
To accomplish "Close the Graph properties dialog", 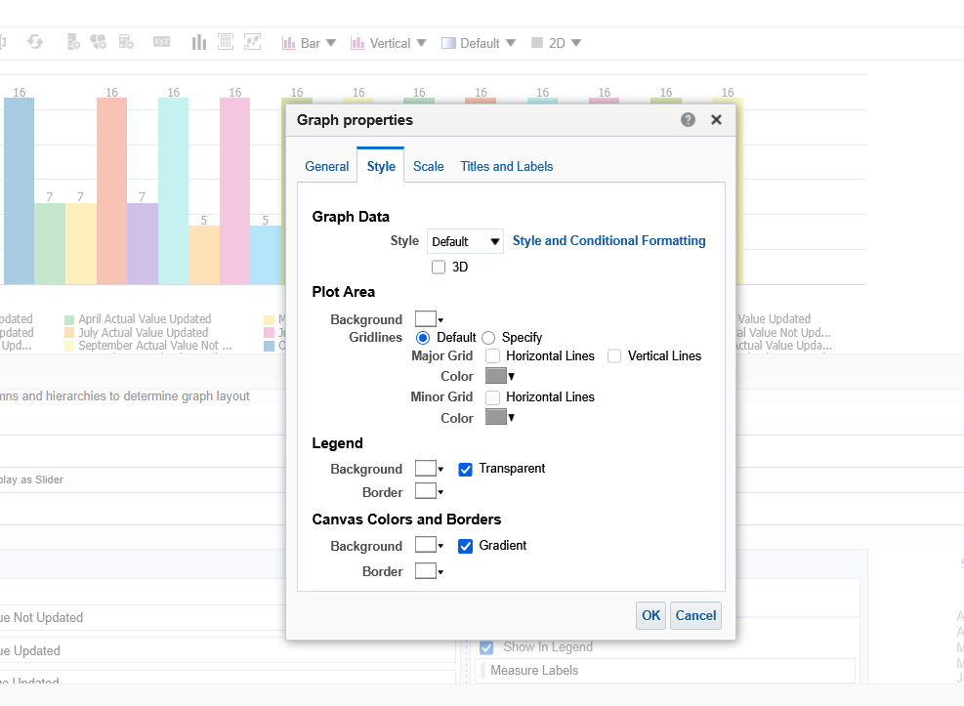I will [716, 120].
